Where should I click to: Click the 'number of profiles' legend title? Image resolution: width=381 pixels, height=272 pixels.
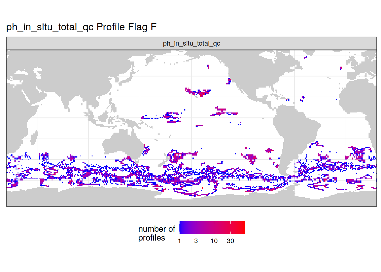156,233
